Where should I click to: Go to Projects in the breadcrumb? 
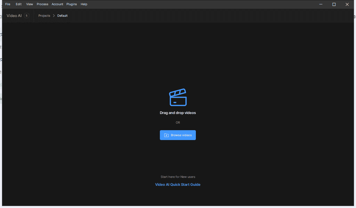click(x=44, y=16)
